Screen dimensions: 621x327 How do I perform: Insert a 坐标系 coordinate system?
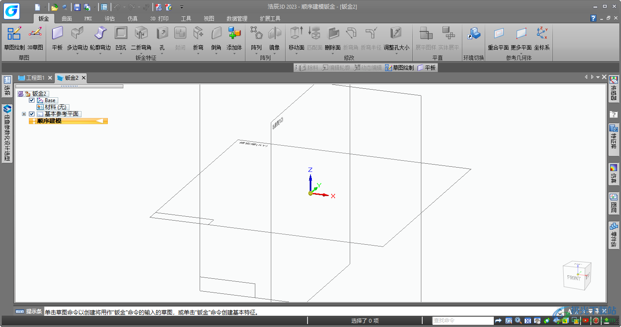(x=542, y=38)
